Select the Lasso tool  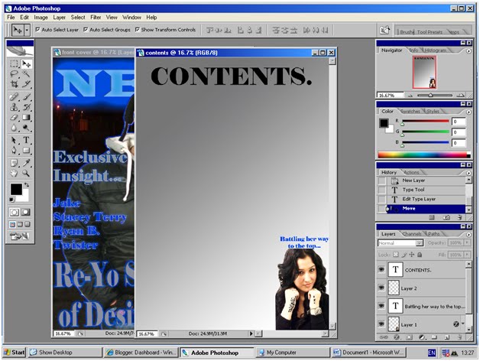pos(14,73)
